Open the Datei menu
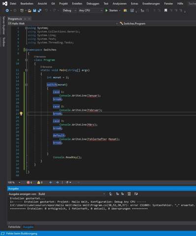Screen dimensions: 196x236 [x=13, y=3]
